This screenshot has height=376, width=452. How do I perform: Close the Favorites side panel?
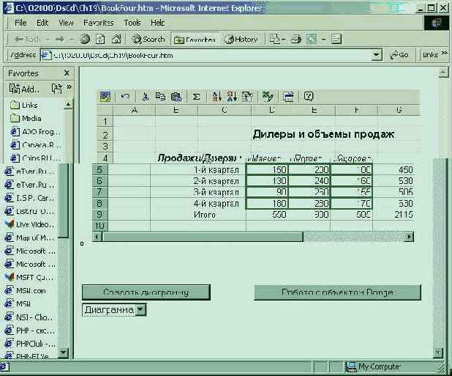pyautogui.click(x=67, y=73)
